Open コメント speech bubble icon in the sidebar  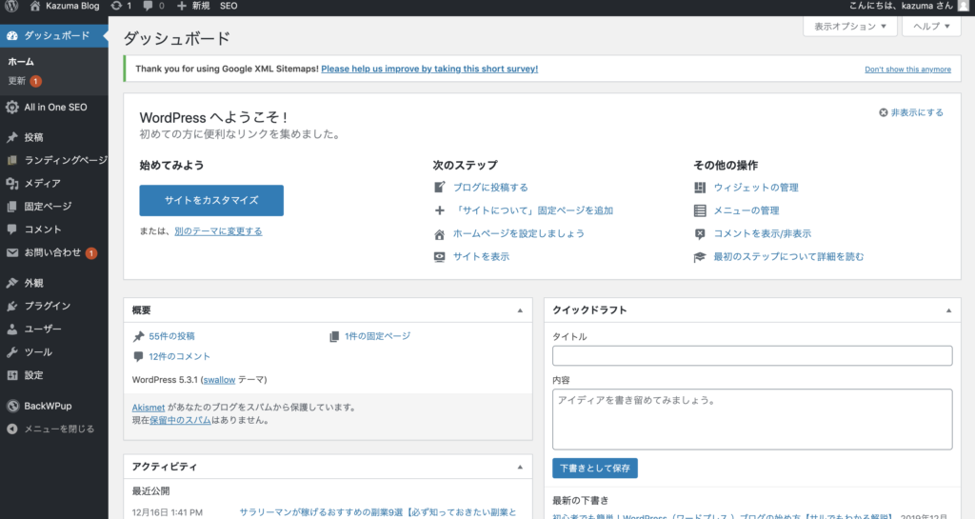(11, 230)
